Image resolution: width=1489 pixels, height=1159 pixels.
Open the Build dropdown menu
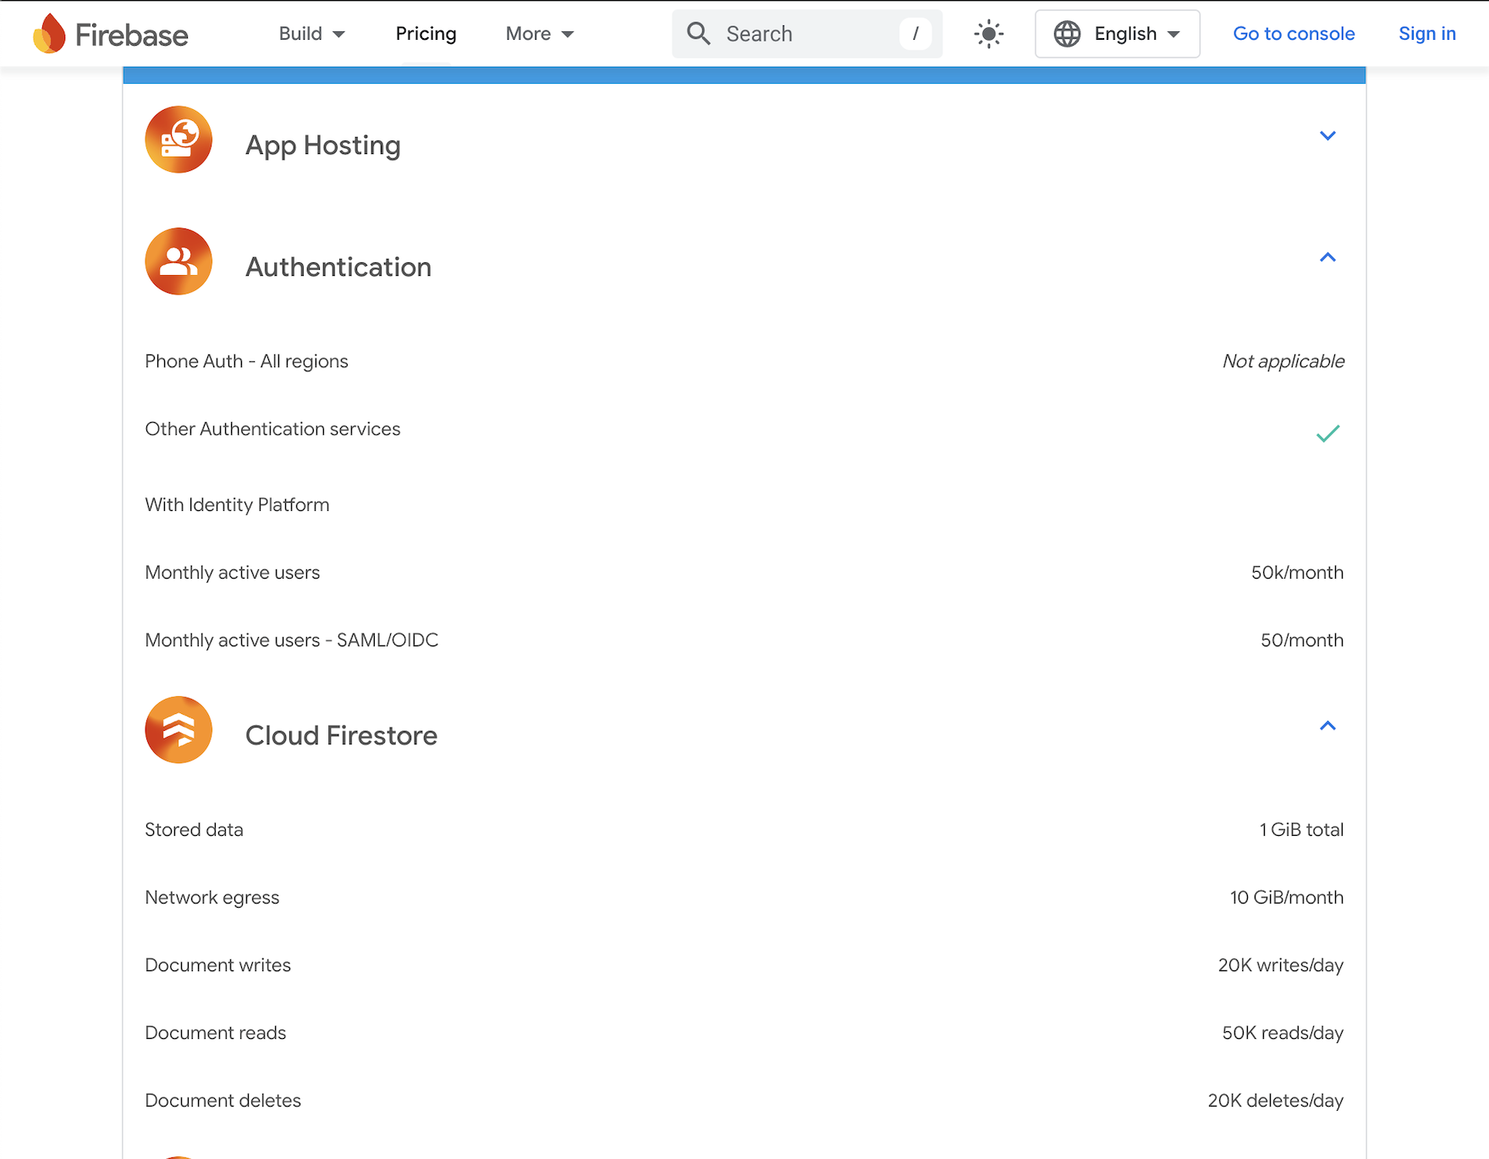point(311,34)
